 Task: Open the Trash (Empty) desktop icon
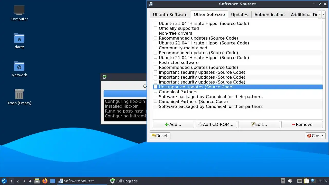19,94
